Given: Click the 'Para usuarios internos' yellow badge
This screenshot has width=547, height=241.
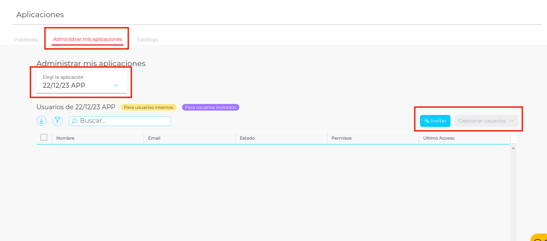Looking at the screenshot, I should (x=148, y=108).
